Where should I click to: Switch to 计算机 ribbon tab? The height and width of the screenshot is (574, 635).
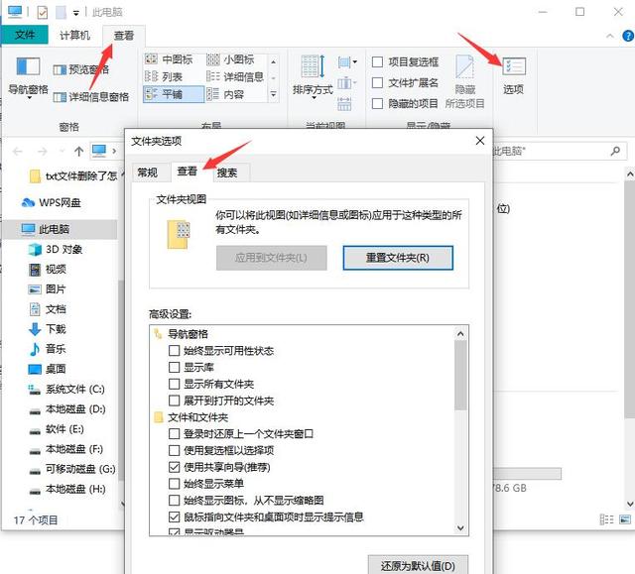pos(75,36)
